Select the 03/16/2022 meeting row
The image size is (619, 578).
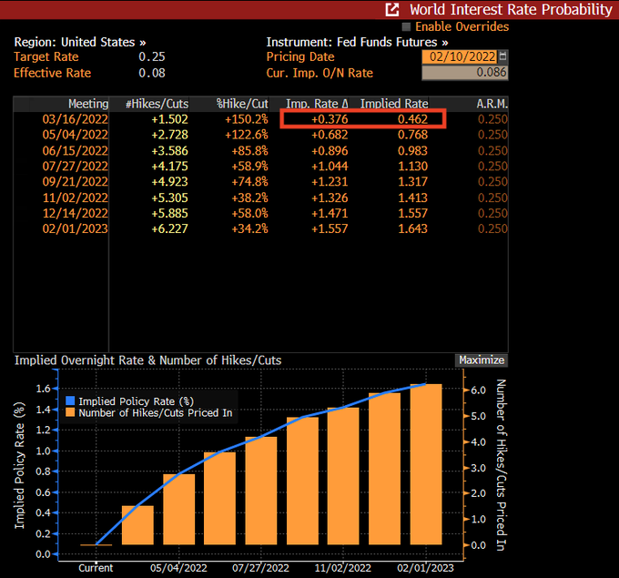click(75, 119)
